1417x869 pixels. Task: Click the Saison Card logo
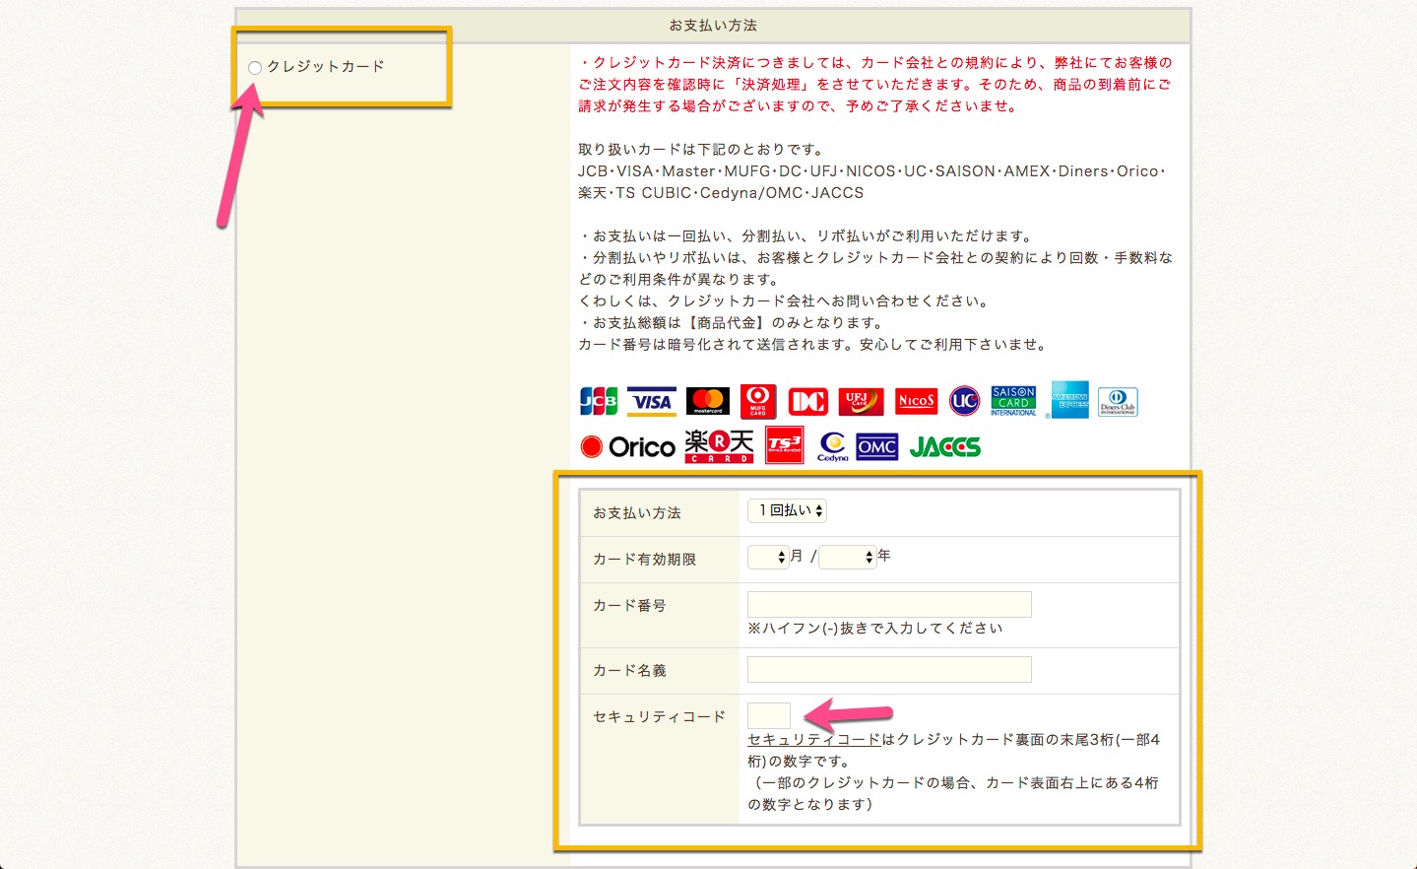tap(1013, 401)
